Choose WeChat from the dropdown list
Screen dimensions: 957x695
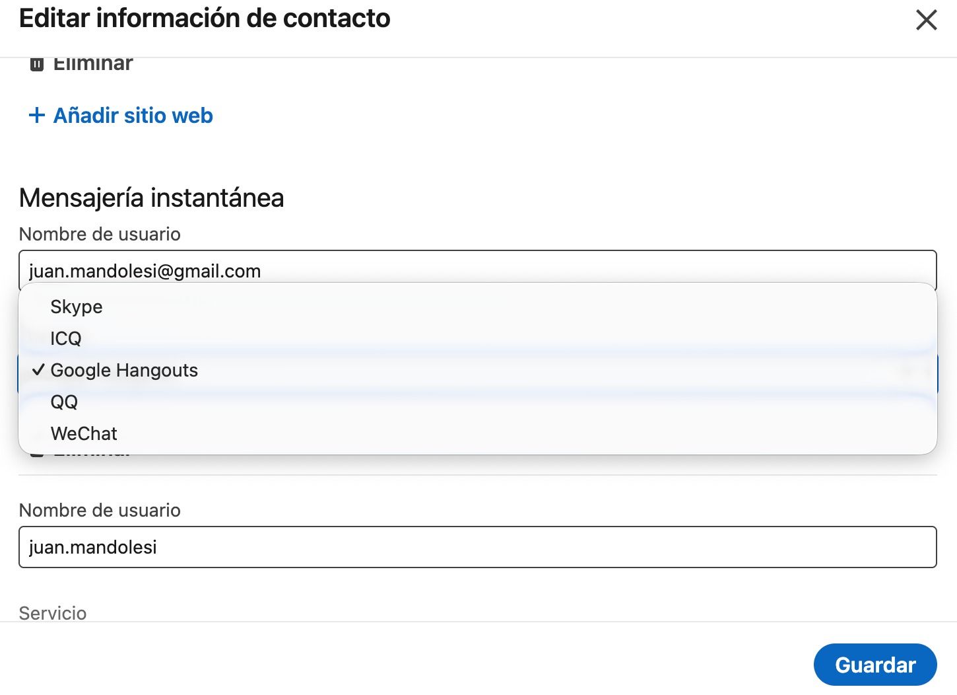(x=84, y=433)
